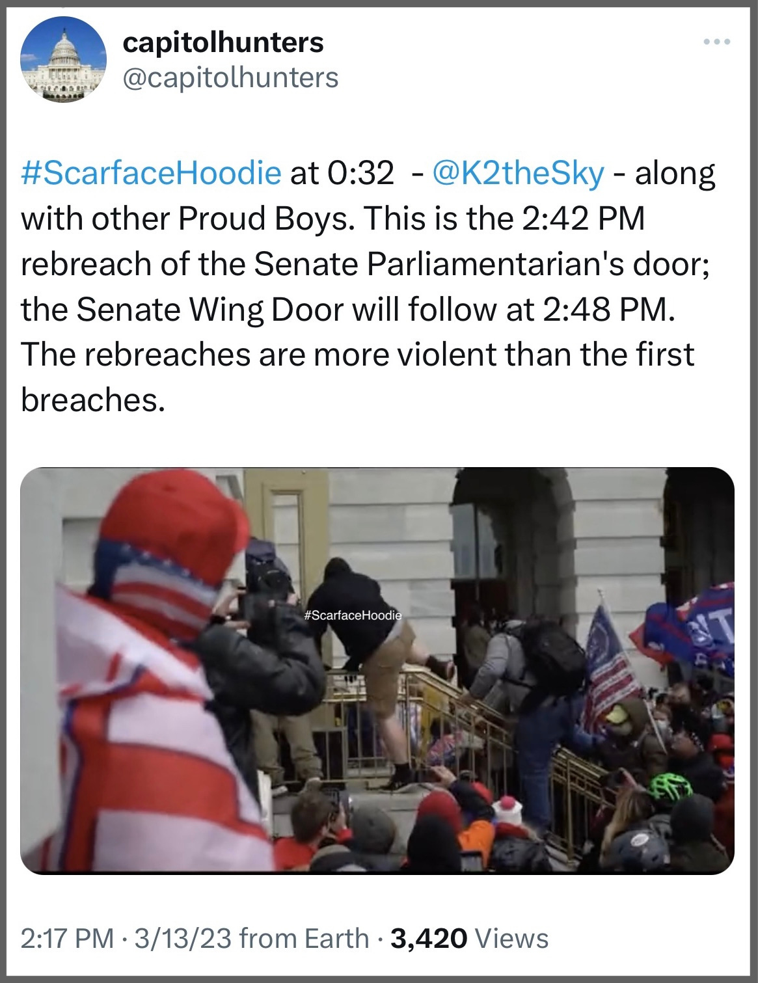Play the embedded Capitol video thumbnail
Viewport: 758px width, 983px height.
377,670
